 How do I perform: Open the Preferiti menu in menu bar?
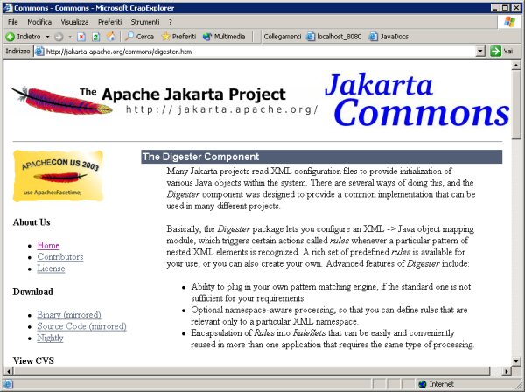[x=110, y=22]
